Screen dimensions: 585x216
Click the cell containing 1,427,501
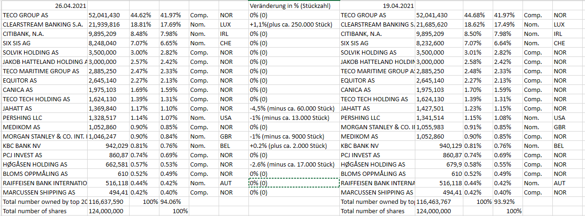[432, 108]
